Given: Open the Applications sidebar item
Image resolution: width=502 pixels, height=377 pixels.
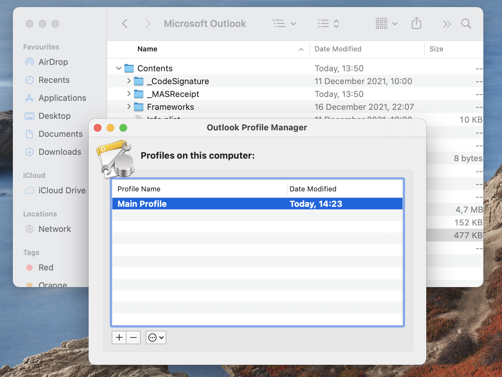Looking at the screenshot, I should [x=62, y=98].
